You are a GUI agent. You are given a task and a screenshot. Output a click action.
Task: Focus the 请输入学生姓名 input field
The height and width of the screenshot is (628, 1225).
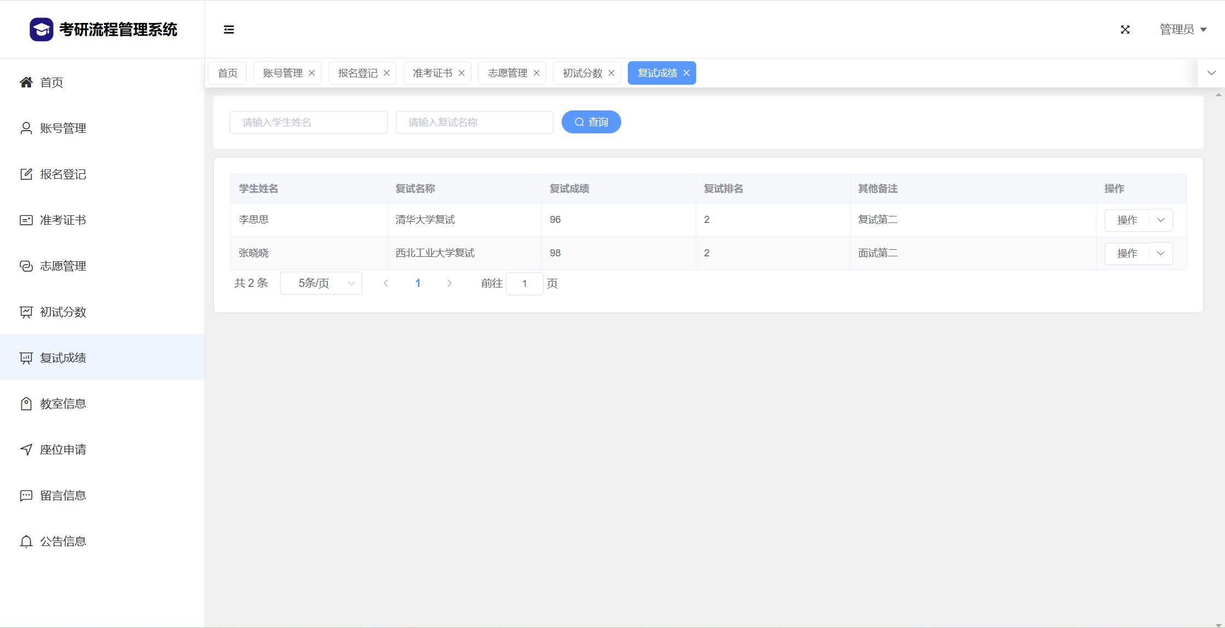pyautogui.click(x=308, y=122)
